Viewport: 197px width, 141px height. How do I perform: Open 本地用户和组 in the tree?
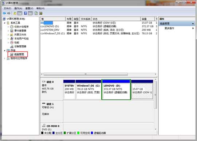[x=22, y=38]
